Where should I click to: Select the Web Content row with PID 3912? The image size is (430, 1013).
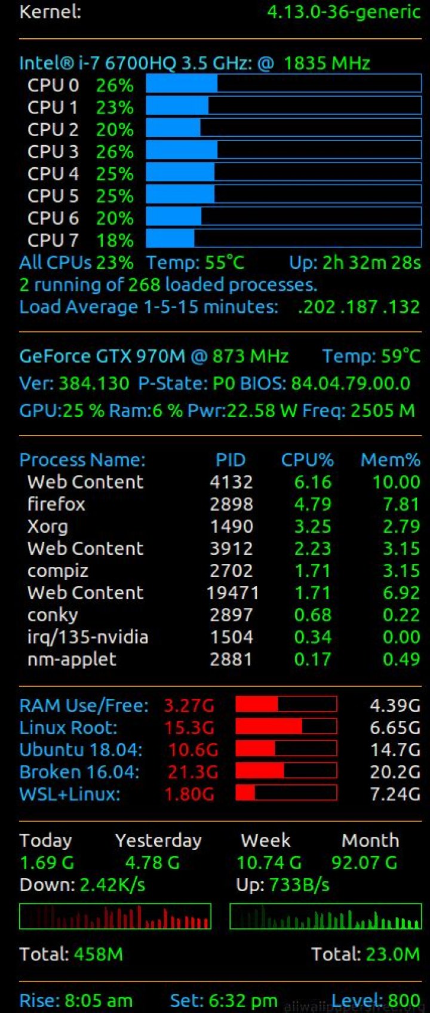(x=224, y=548)
